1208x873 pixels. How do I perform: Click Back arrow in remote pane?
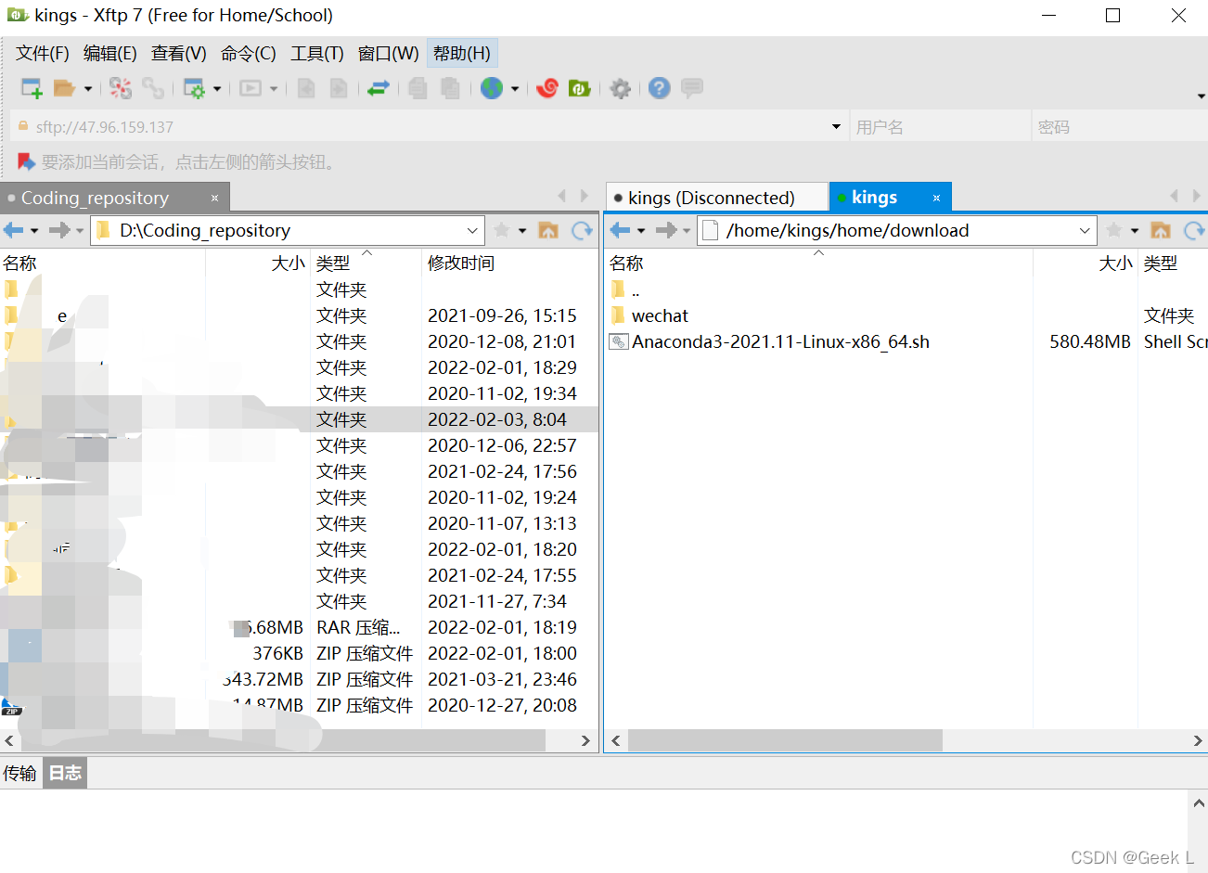(x=621, y=230)
